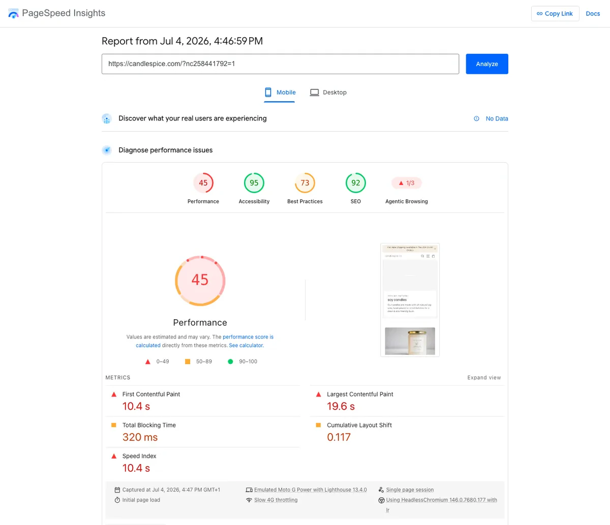Select the Agentic Browsing 1/3 badge
Viewport: 610px width, 525px height.
407,183
